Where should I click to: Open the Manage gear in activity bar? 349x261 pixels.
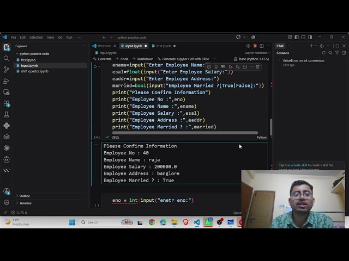(7, 202)
